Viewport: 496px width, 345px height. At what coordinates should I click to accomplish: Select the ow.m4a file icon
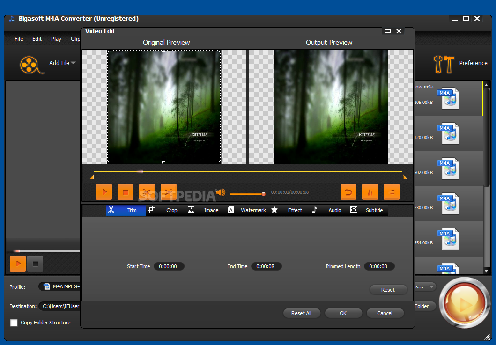tap(449, 98)
